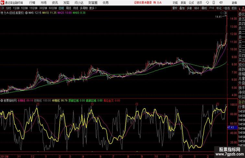Click the 画线 drawing toolbar button
The height and width of the screenshot is (158, 245).
click(204, 8)
